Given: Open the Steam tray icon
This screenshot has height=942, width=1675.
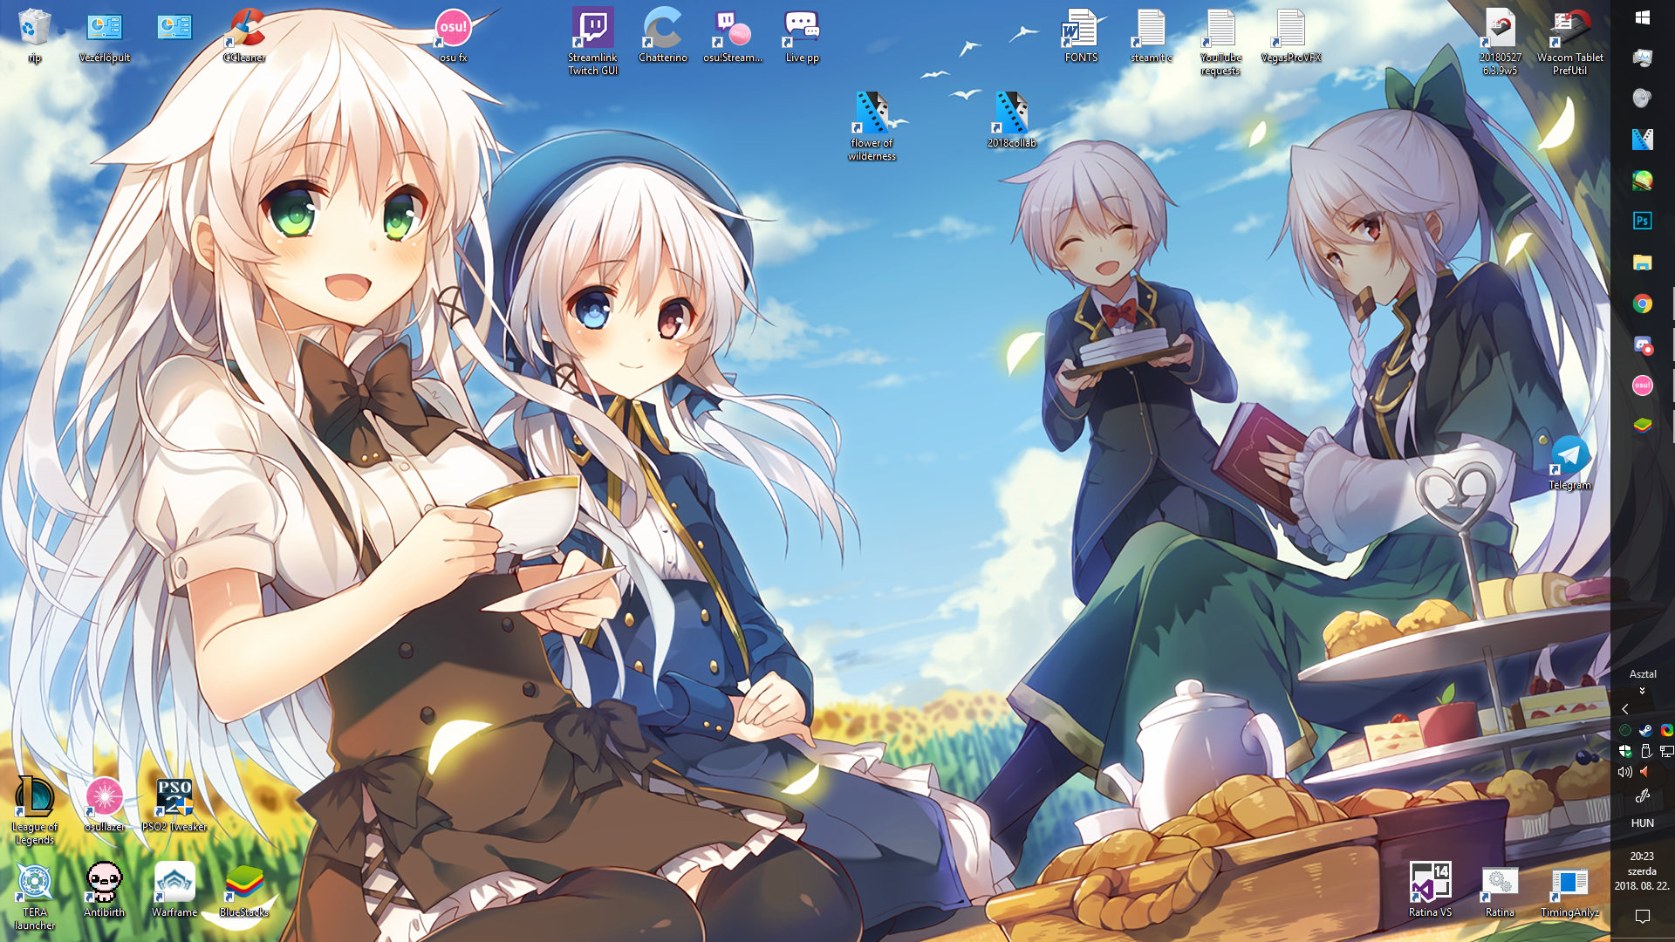Looking at the screenshot, I should 1645,730.
